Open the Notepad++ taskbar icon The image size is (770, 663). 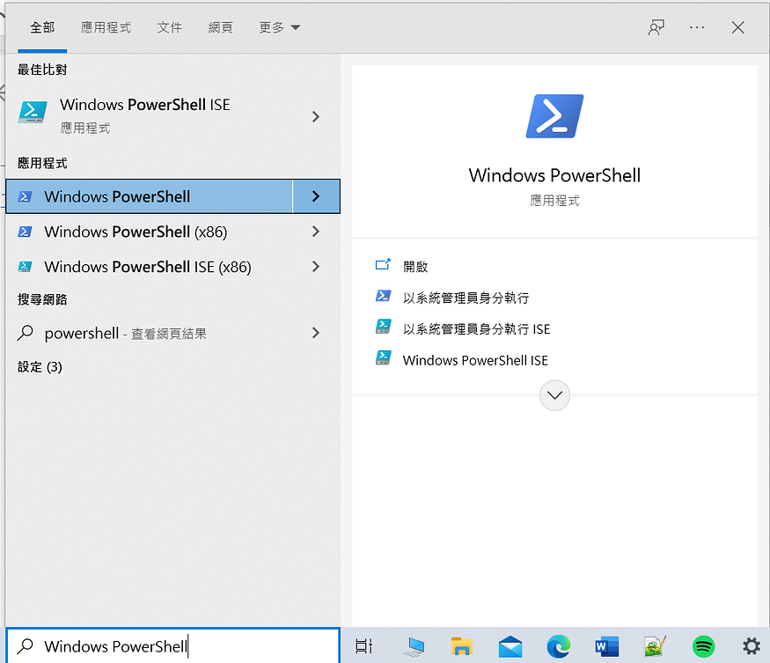click(655, 646)
